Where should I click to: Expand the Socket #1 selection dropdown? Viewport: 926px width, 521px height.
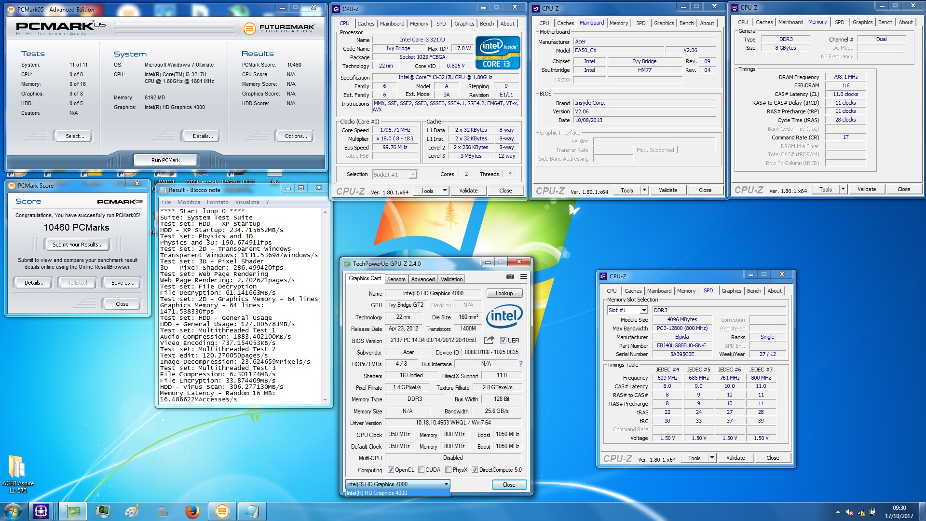tap(413, 175)
